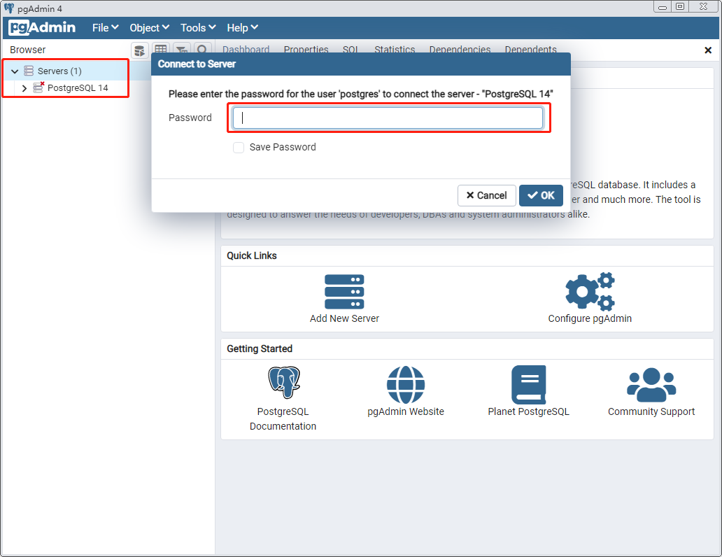Click the Configure pgAdmin gears icon
Image resolution: width=722 pixels, height=557 pixels.
point(590,290)
